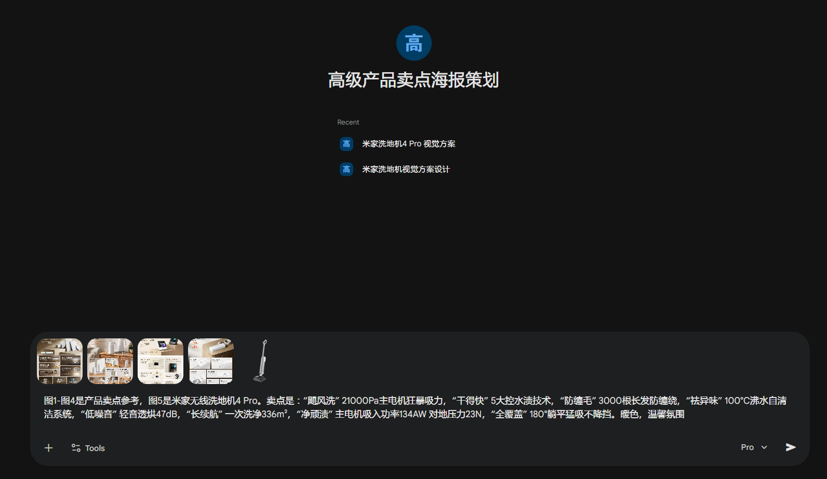Open the Tools menu label
The height and width of the screenshot is (479, 827).
[x=95, y=448]
